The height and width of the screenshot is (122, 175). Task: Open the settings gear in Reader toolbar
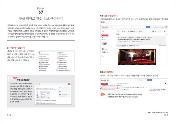coord(164,31)
